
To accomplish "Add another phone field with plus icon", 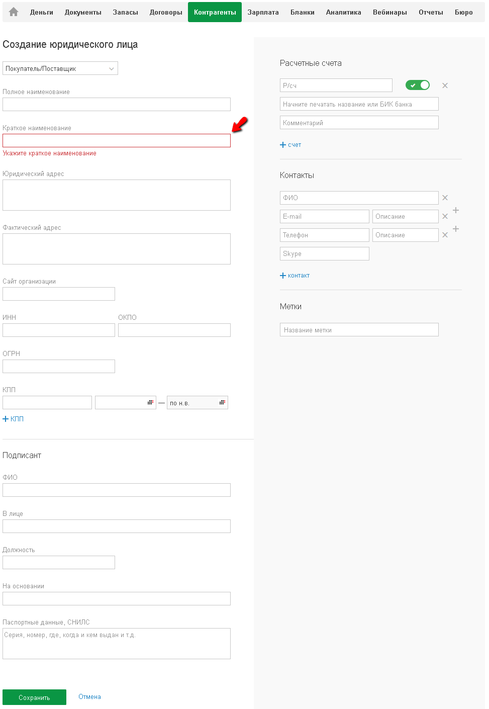I will coord(456,229).
